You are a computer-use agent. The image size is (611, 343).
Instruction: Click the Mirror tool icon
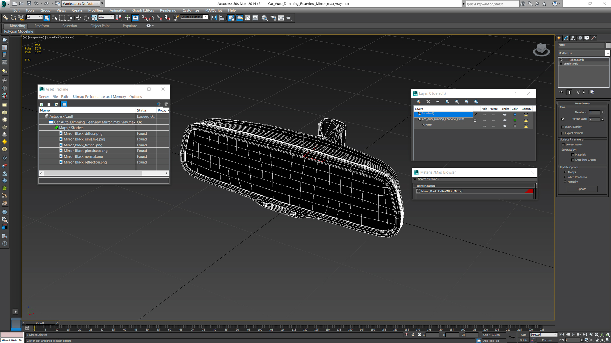point(214,18)
